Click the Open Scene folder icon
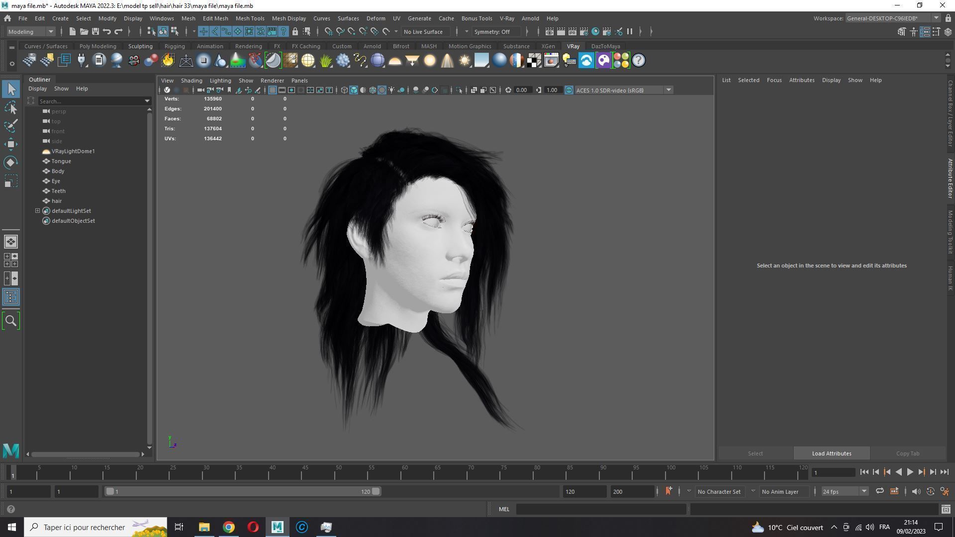This screenshot has width=955, height=537. point(84,31)
